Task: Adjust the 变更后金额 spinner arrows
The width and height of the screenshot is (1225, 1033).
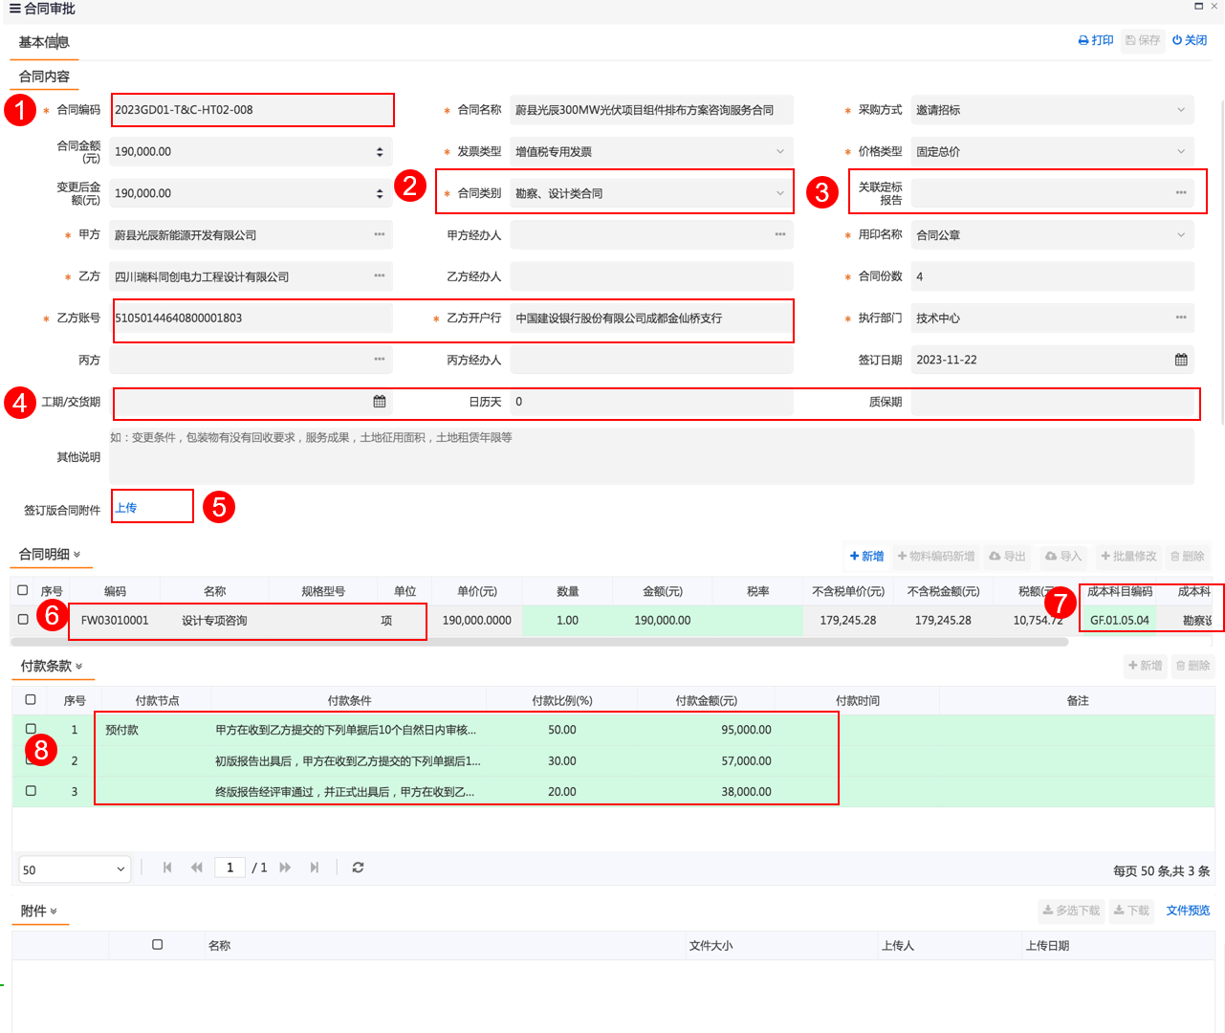Action: tap(380, 193)
